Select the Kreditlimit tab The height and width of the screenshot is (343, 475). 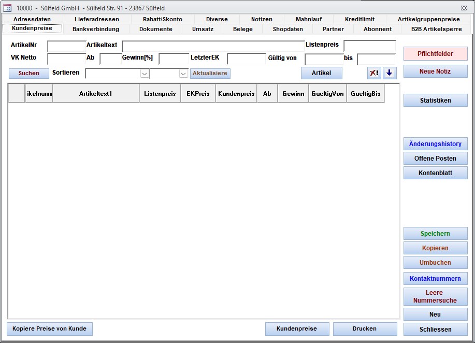tap(359, 19)
